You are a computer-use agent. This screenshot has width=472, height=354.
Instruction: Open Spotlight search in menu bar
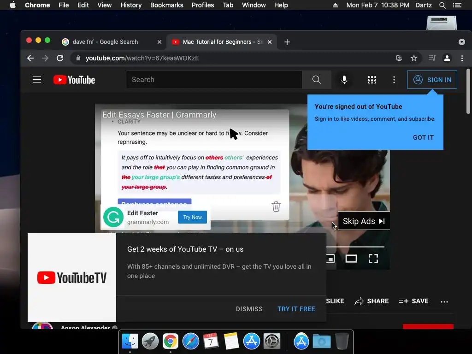tap(442, 5)
